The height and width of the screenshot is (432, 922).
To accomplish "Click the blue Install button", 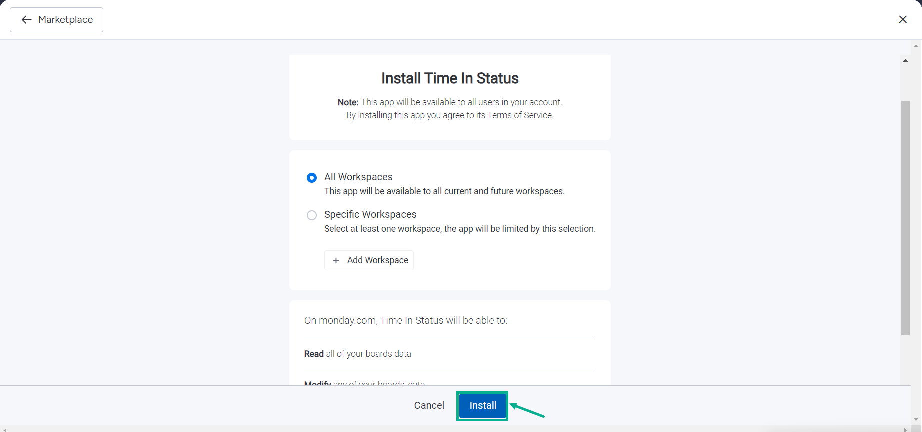I will 483,405.
